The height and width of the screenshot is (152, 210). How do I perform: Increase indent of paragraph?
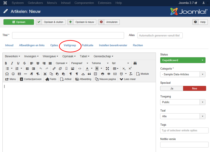pos(34,68)
